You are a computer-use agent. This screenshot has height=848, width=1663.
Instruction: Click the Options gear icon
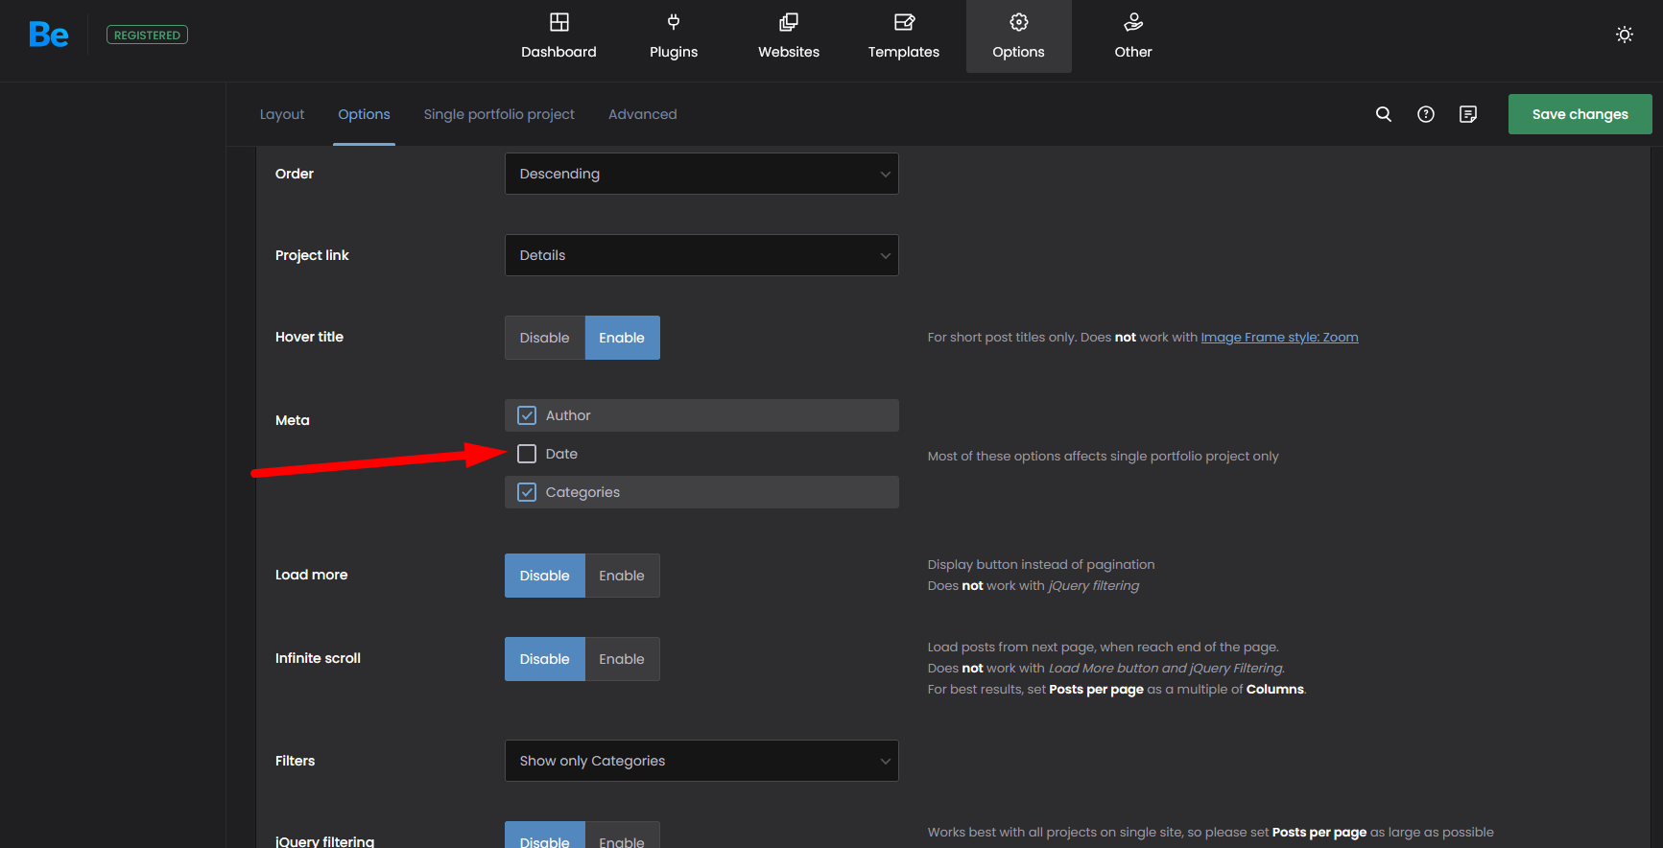[1019, 22]
